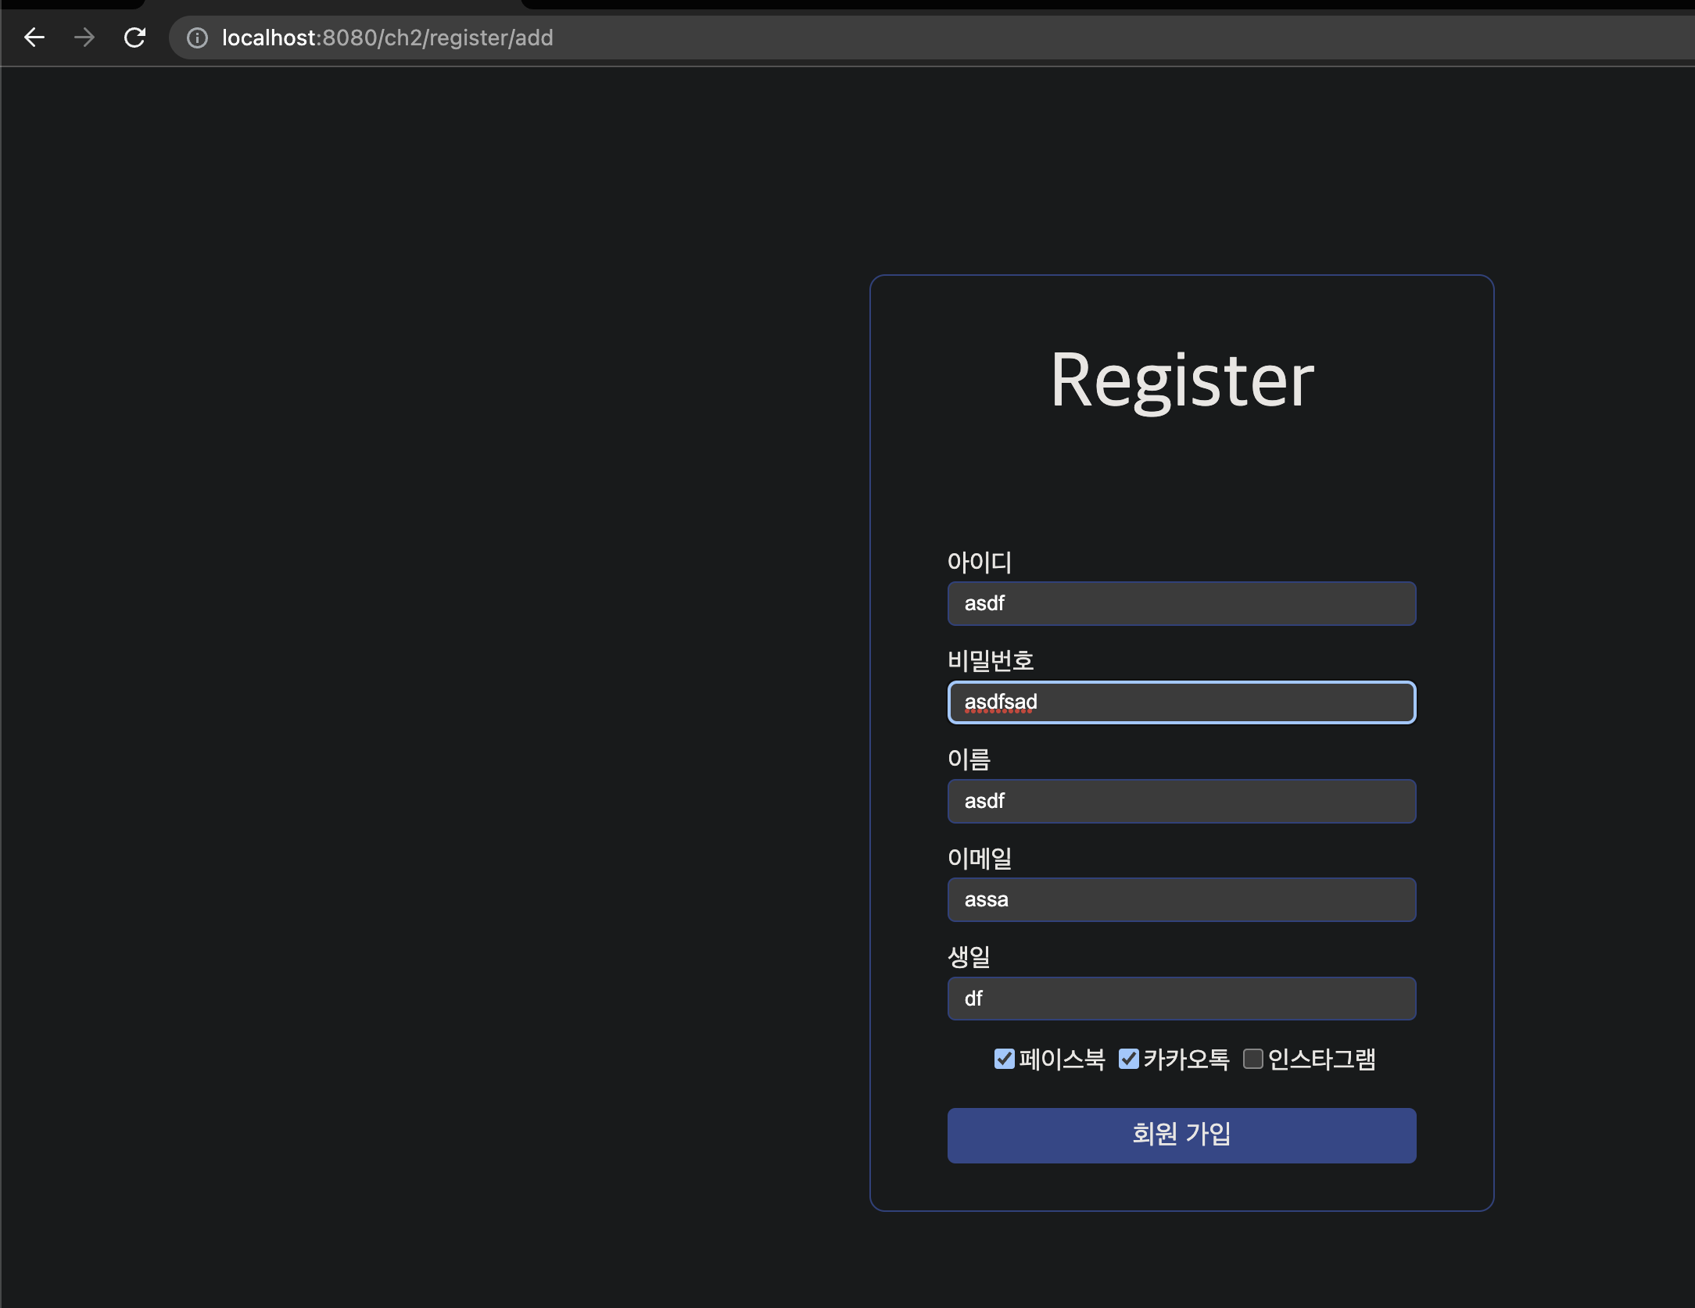Image resolution: width=1695 pixels, height=1308 pixels.
Task: Click the browser address bar URL
Action: coord(387,38)
